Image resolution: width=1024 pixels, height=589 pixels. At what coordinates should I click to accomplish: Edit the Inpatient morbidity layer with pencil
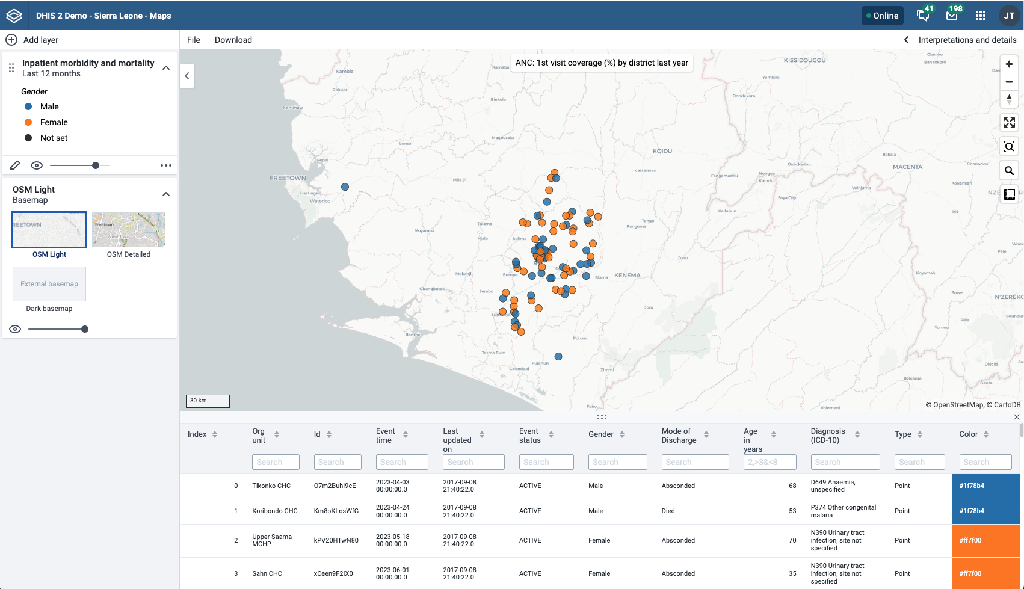point(15,165)
